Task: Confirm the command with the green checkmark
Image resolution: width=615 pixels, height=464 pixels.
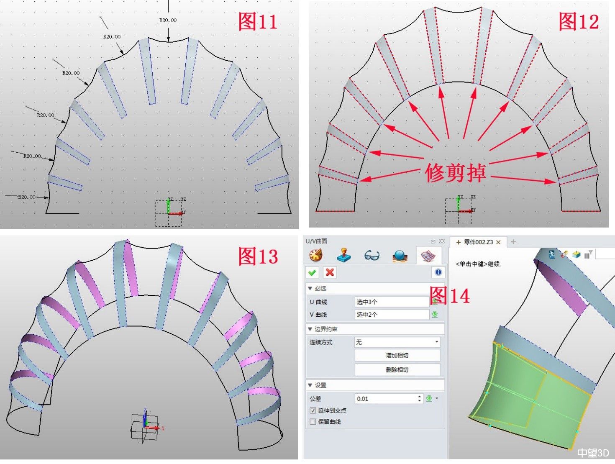Action: coord(313,272)
